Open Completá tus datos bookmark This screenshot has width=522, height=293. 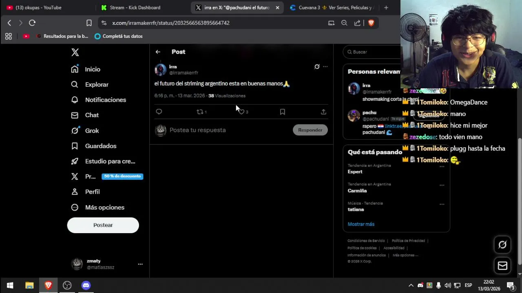coord(118,36)
